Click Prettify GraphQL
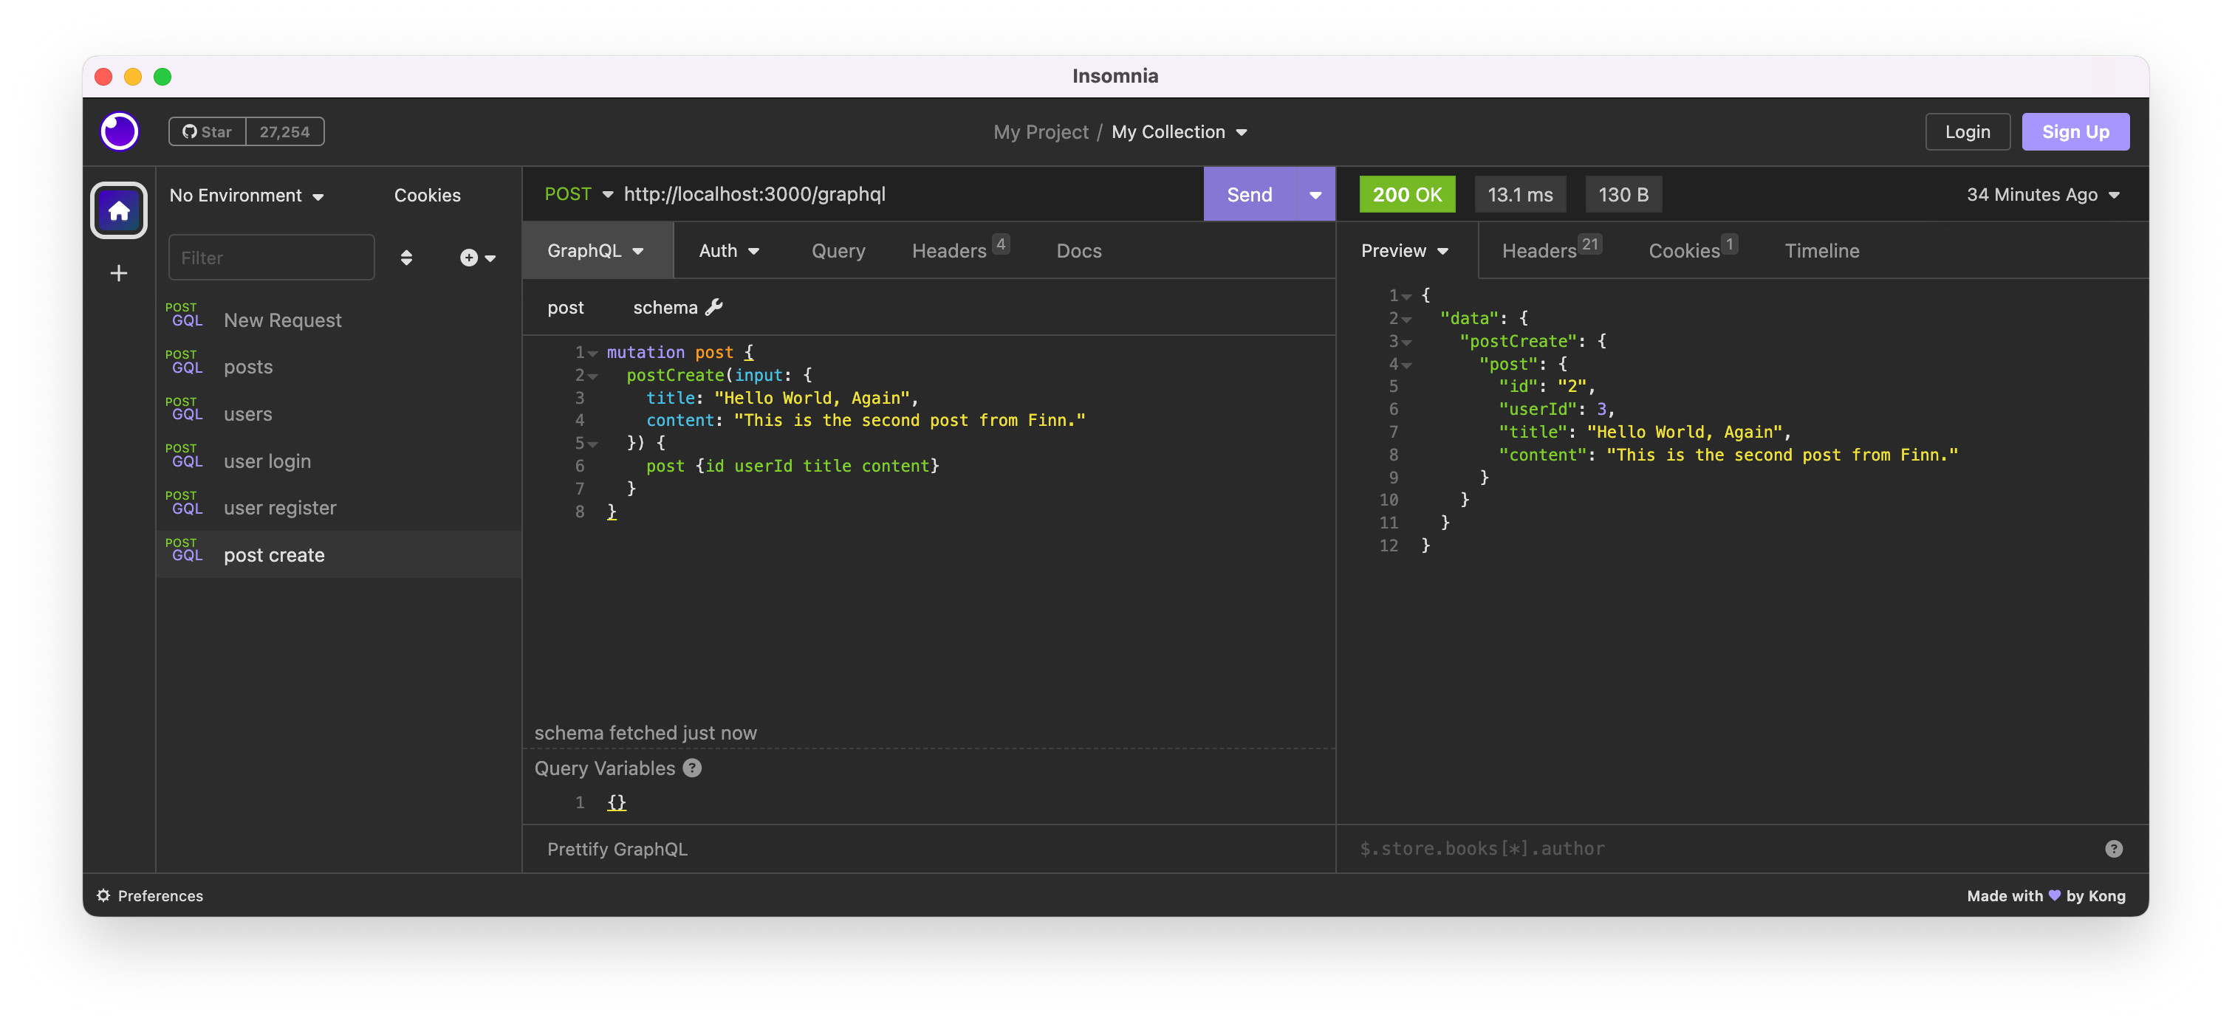 (x=617, y=849)
